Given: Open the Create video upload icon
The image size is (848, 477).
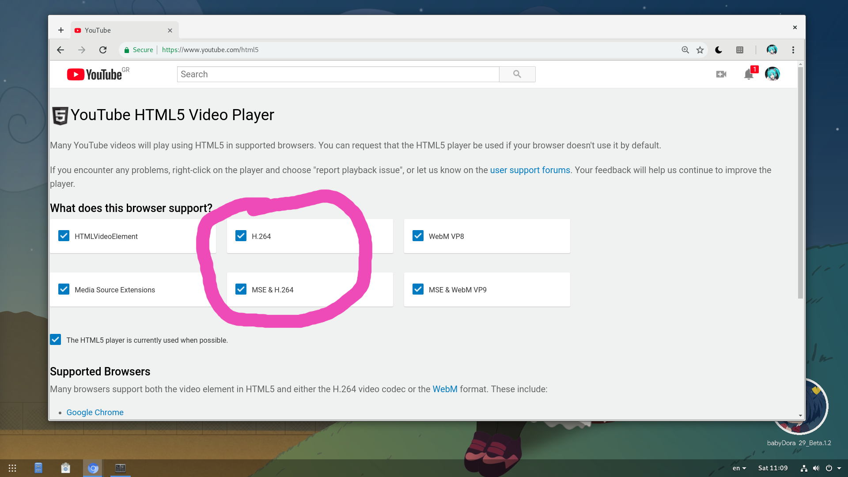Looking at the screenshot, I should (721, 74).
